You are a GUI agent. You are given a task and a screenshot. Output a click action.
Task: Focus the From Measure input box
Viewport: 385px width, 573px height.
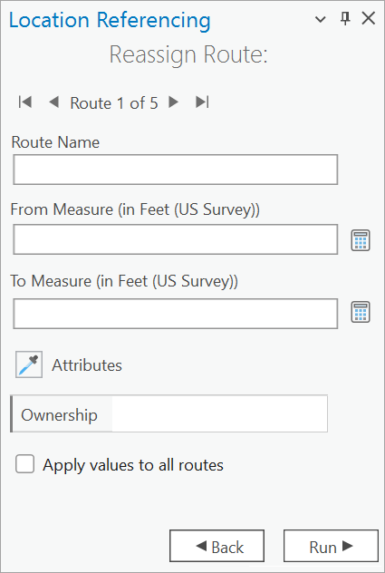tap(176, 239)
